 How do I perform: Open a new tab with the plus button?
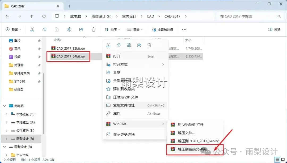69,6
